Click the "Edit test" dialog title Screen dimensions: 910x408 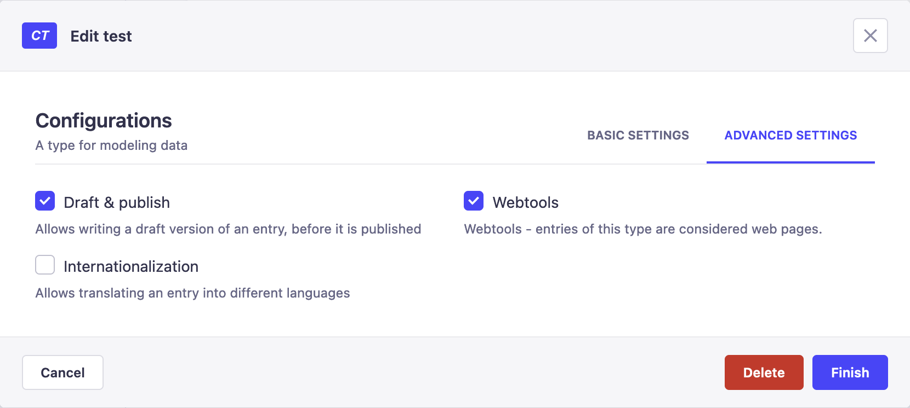[101, 36]
